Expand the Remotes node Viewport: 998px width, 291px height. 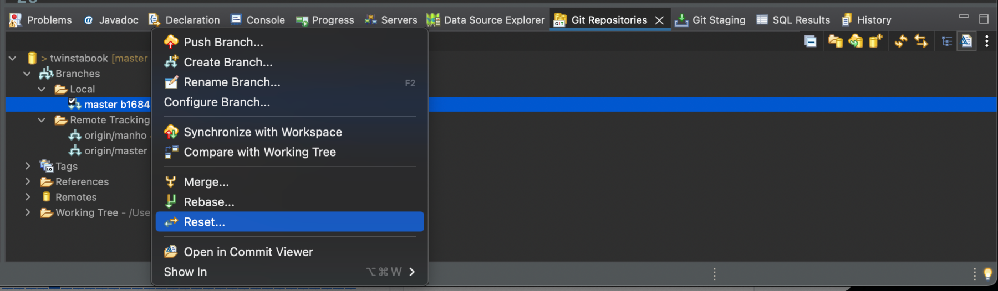[28, 197]
